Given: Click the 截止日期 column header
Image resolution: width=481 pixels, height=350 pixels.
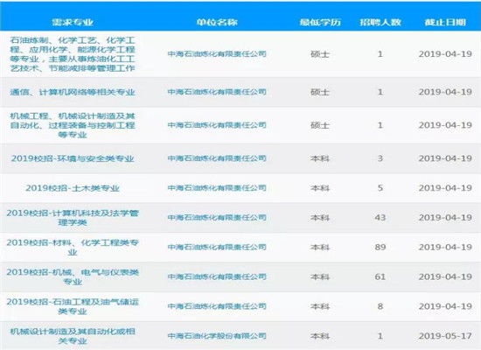Looking at the screenshot, I should click(x=445, y=22).
